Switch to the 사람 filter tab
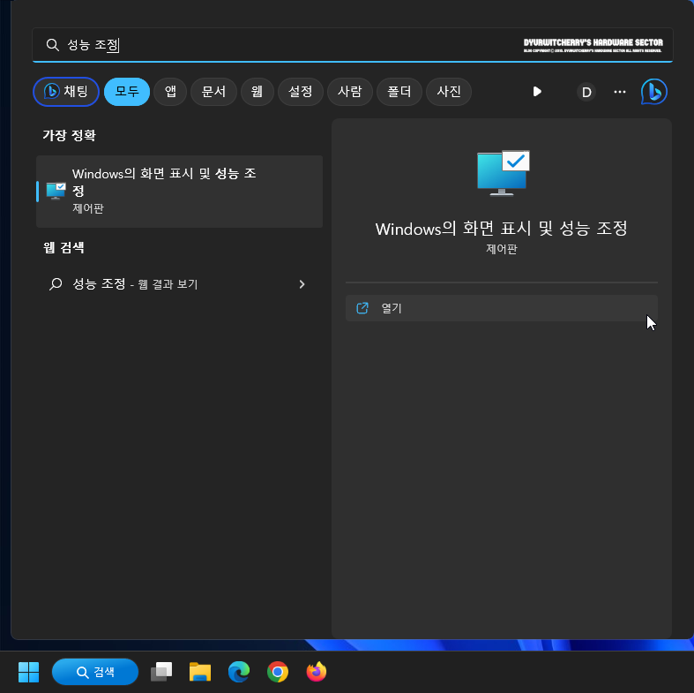This screenshot has height=693, width=694. [x=350, y=92]
